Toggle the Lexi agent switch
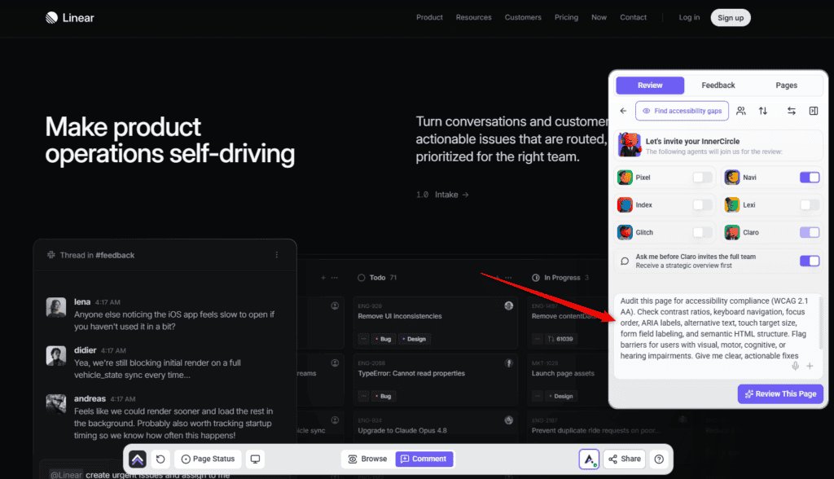The width and height of the screenshot is (834, 479). 810,205
